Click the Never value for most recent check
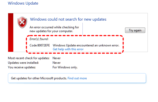Screen dimensions: 158x102 56,58
